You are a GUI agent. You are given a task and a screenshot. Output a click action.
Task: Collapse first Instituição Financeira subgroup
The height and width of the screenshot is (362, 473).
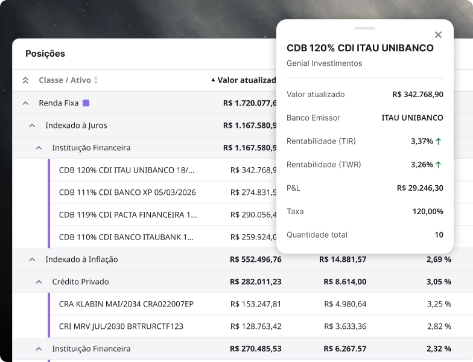click(39, 148)
